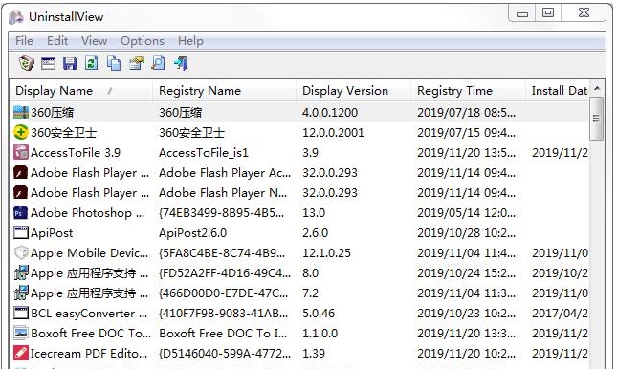617x369 pixels.
Task: Click the 360安全卫士 green plus icon
Action: (x=21, y=132)
